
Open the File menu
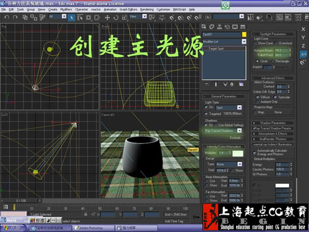pyautogui.click(x=4, y=9)
